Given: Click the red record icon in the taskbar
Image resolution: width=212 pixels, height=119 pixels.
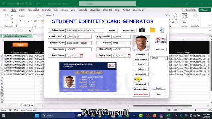Looking at the screenshot, I should [147, 116].
